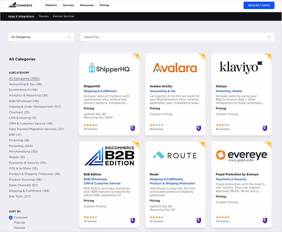The image size is (282, 232).
Task: Click the Evereye logo image
Action: click(241, 156)
